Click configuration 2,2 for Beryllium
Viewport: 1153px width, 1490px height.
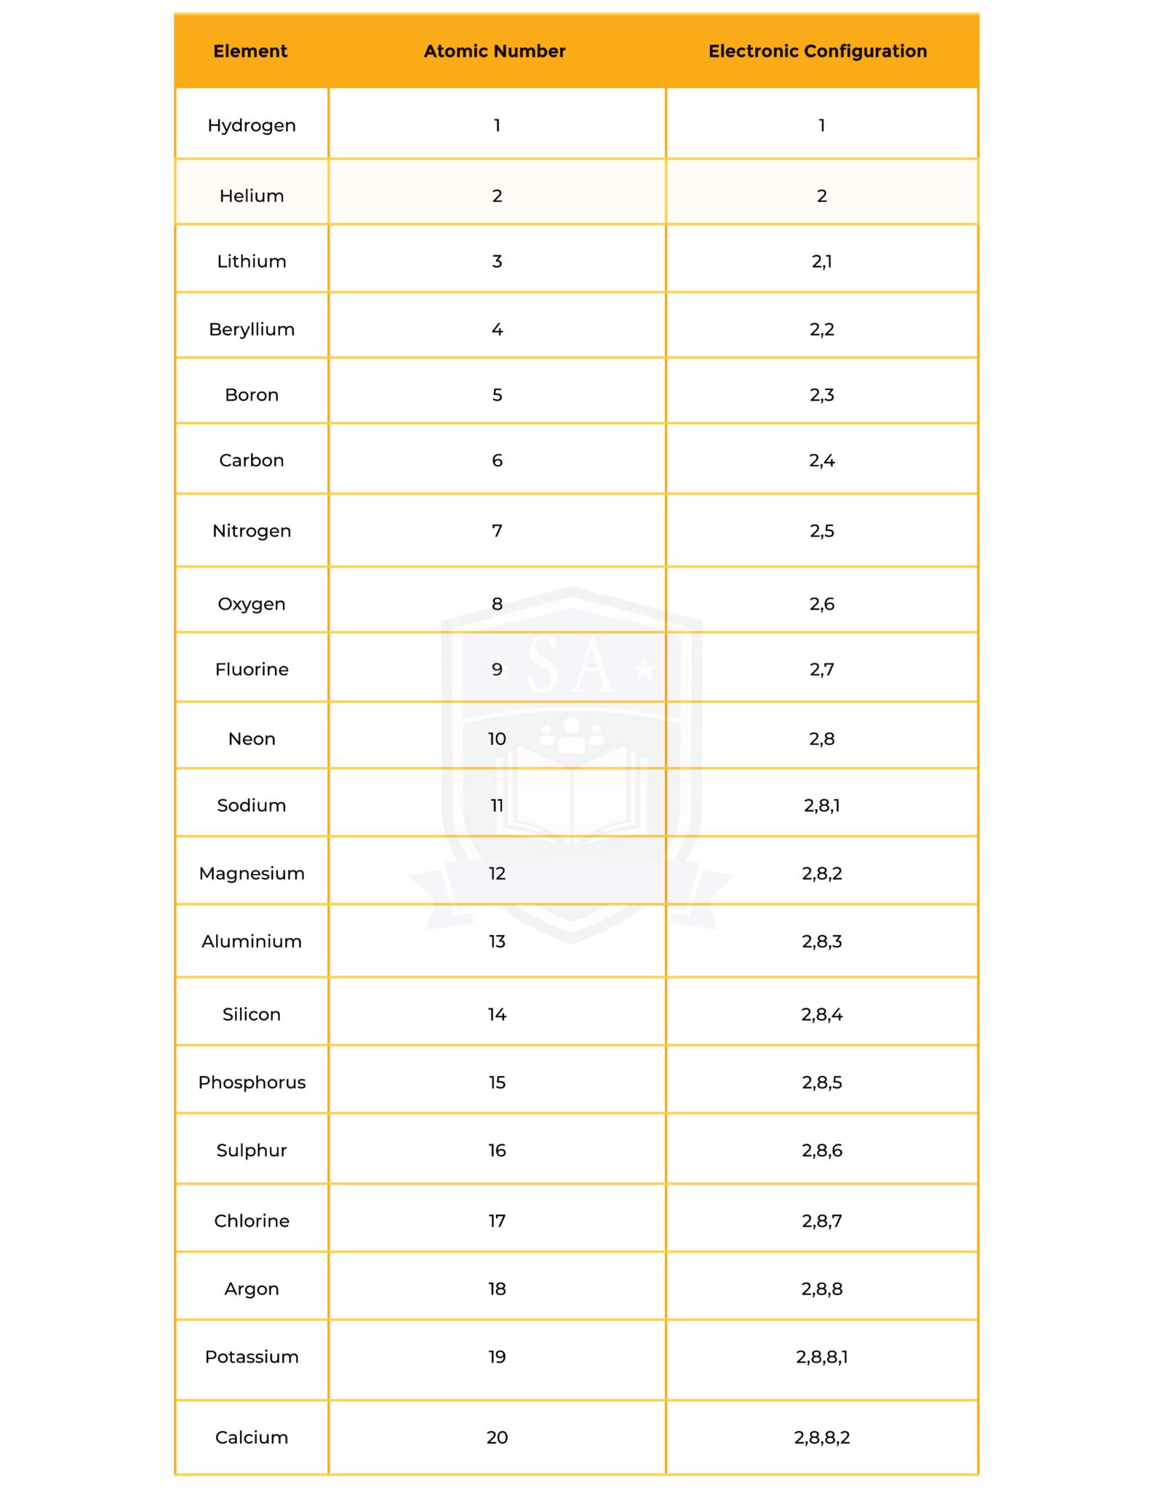click(x=822, y=330)
